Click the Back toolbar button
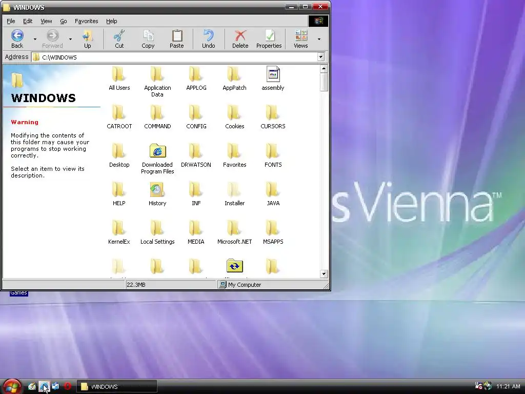Screen dimensions: 525x394 point(17,39)
